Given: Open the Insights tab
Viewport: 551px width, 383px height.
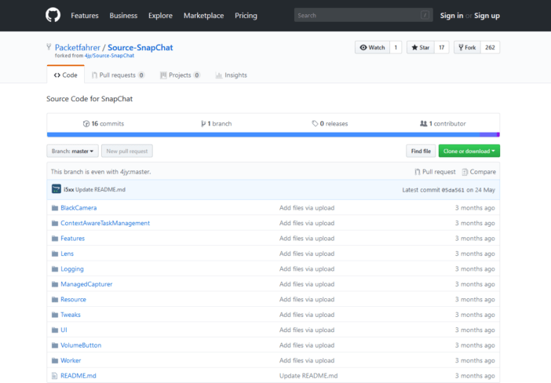Looking at the screenshot, I should (232, 75).
